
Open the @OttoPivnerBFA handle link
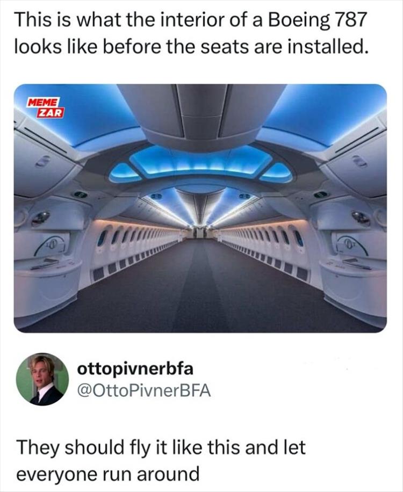pos(144,391)
